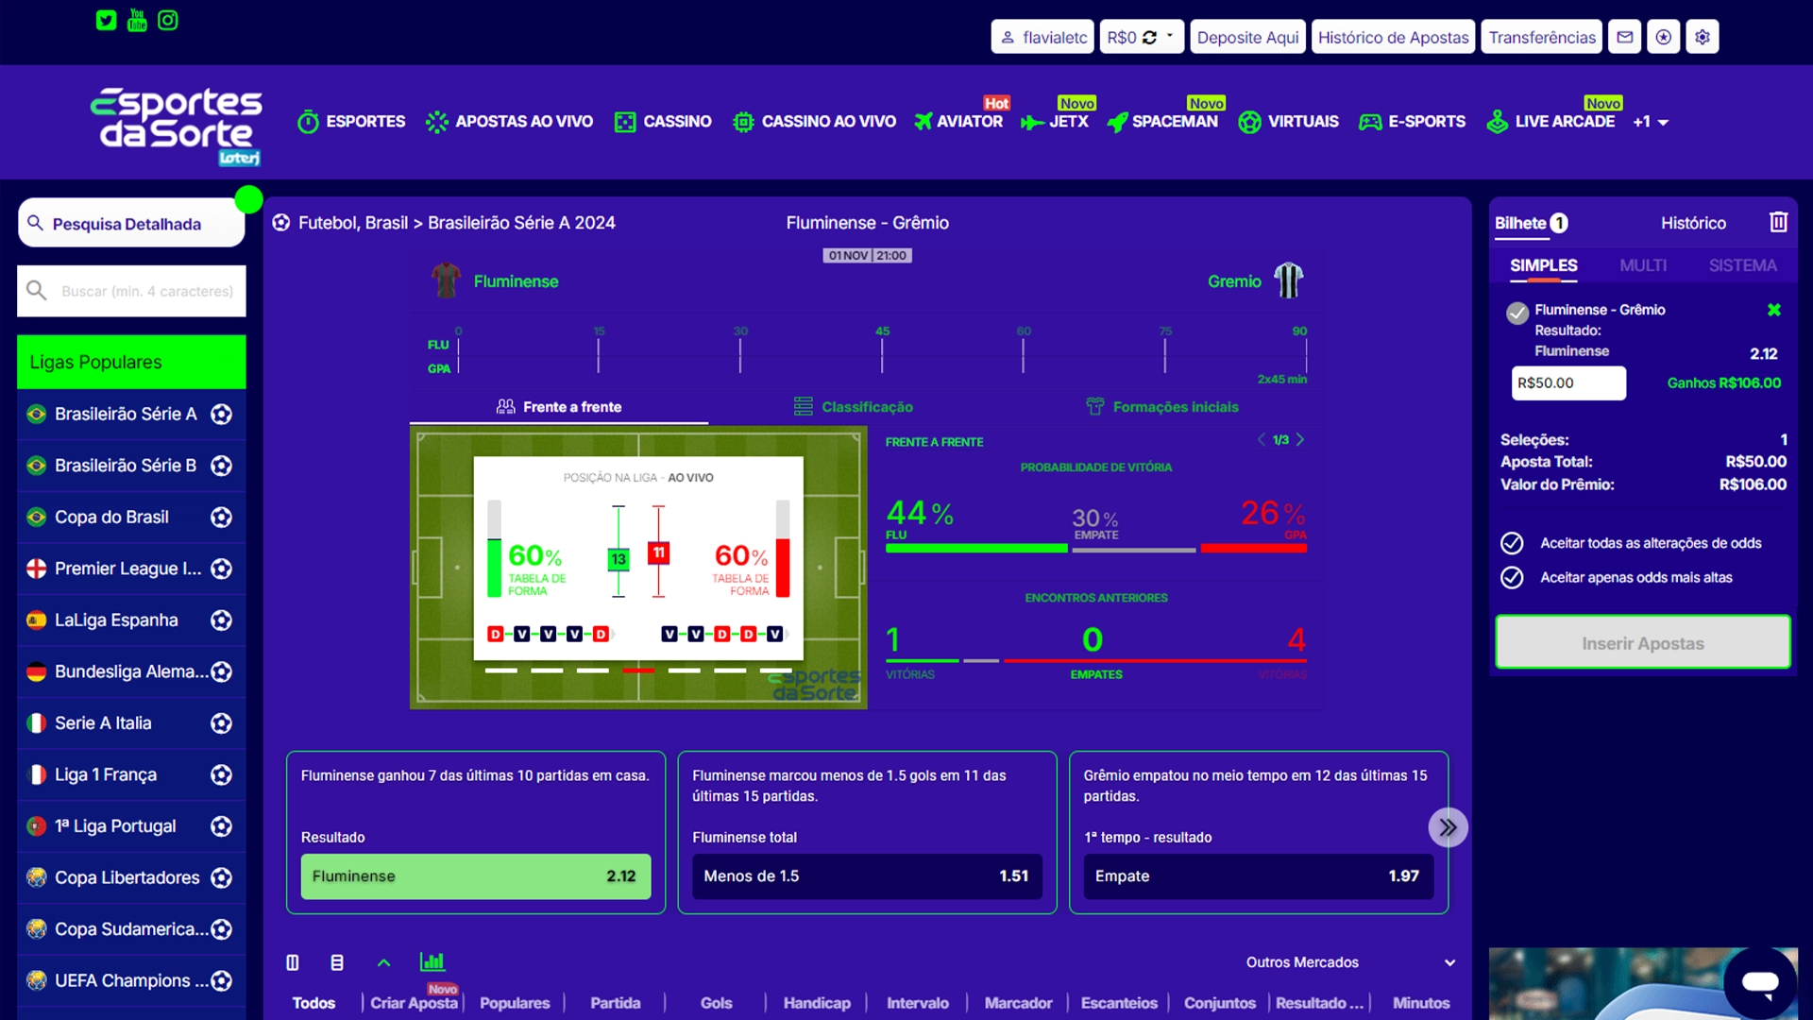The width and height of the screenshot is (1813, 1020).
Task: Open the CASSINO menu
Action: (x=663, y=122)
